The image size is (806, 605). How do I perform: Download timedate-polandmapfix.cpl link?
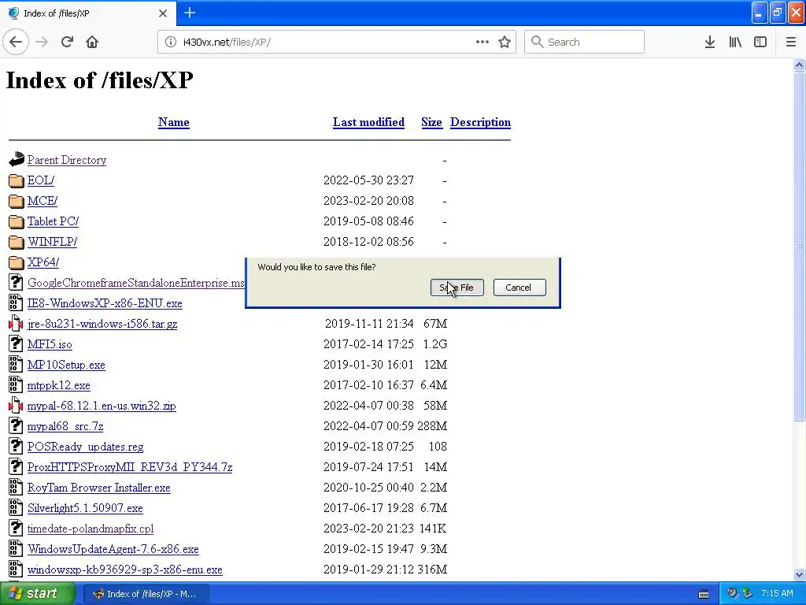click(91, 529)
